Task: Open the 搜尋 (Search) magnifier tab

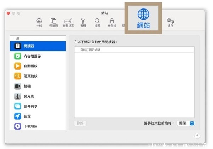Action: point(97,23)
